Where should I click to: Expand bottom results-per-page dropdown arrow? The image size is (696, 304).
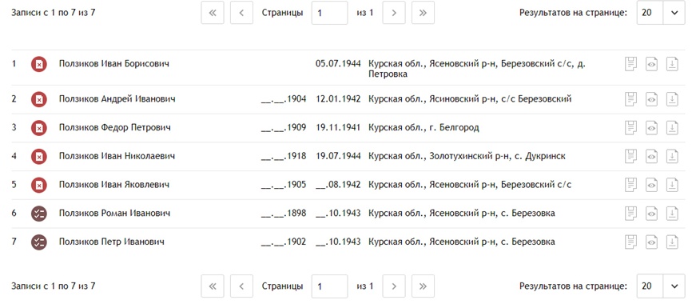click(674, 286)
